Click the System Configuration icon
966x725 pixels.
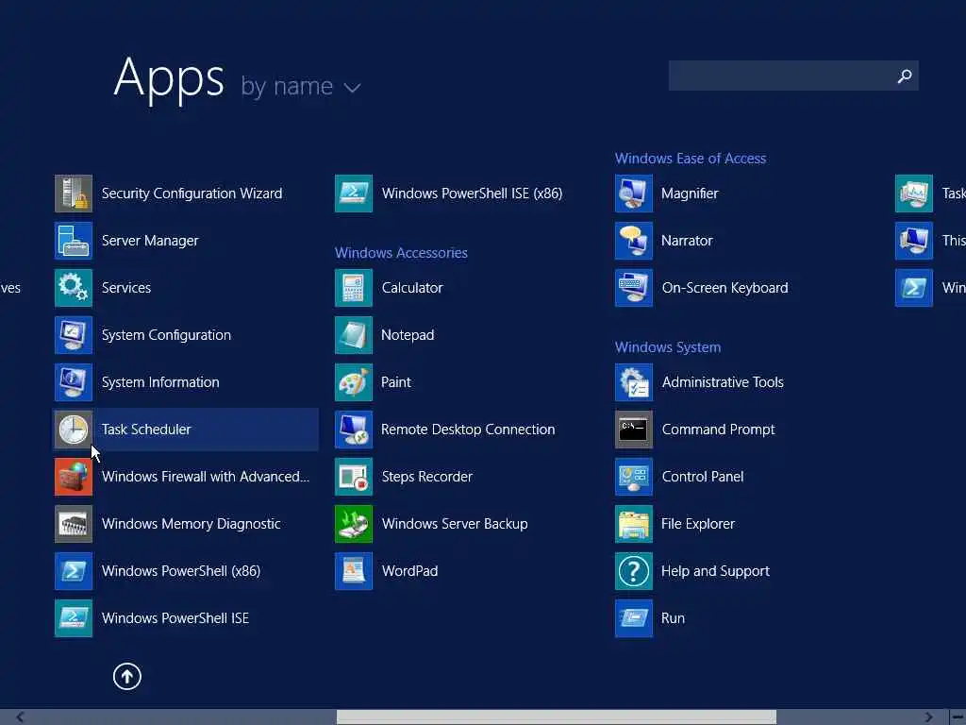(x=74, y=335)
